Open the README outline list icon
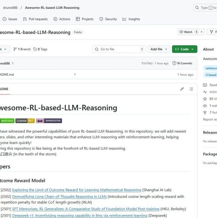 point(191,89)
